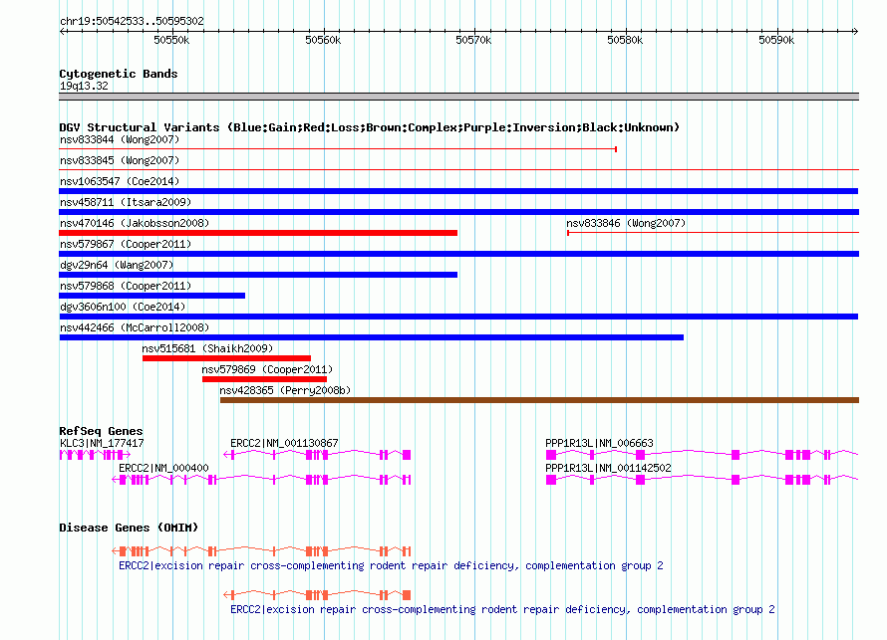Click the lower orange ERCC2 OMIM gene glyph
Screen dimensions: 887x640
[317, 595]
